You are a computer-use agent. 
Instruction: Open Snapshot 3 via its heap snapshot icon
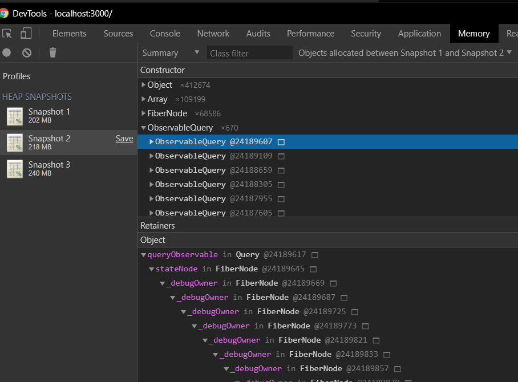coord(15,168)
